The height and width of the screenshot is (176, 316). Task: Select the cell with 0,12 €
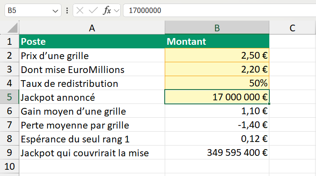[217, 138]
